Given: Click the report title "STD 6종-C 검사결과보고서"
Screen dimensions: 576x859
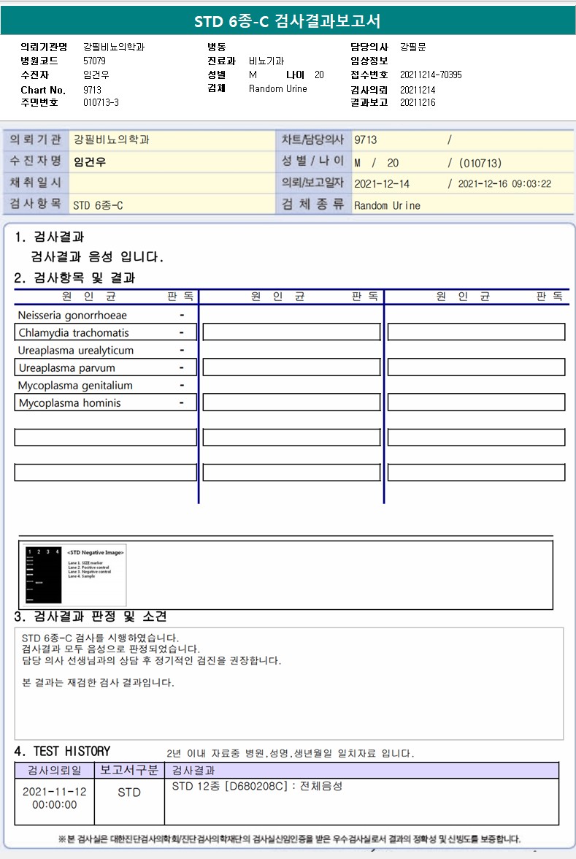Looking at the screenshot, I should click(x=288, y=20).
